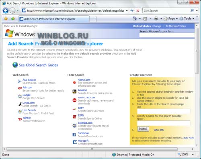This screenshot has width=201, height=159.
Task: Open All Microsoft Sites link
Action: click(176, 26)
